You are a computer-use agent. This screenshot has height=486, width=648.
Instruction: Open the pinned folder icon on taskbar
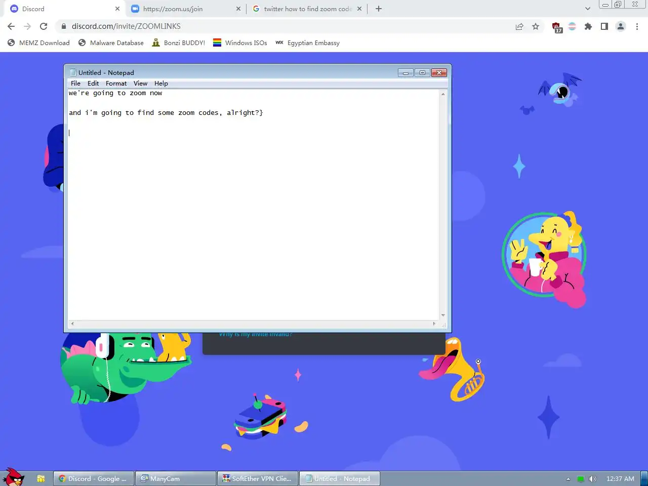tap(41, 478)
